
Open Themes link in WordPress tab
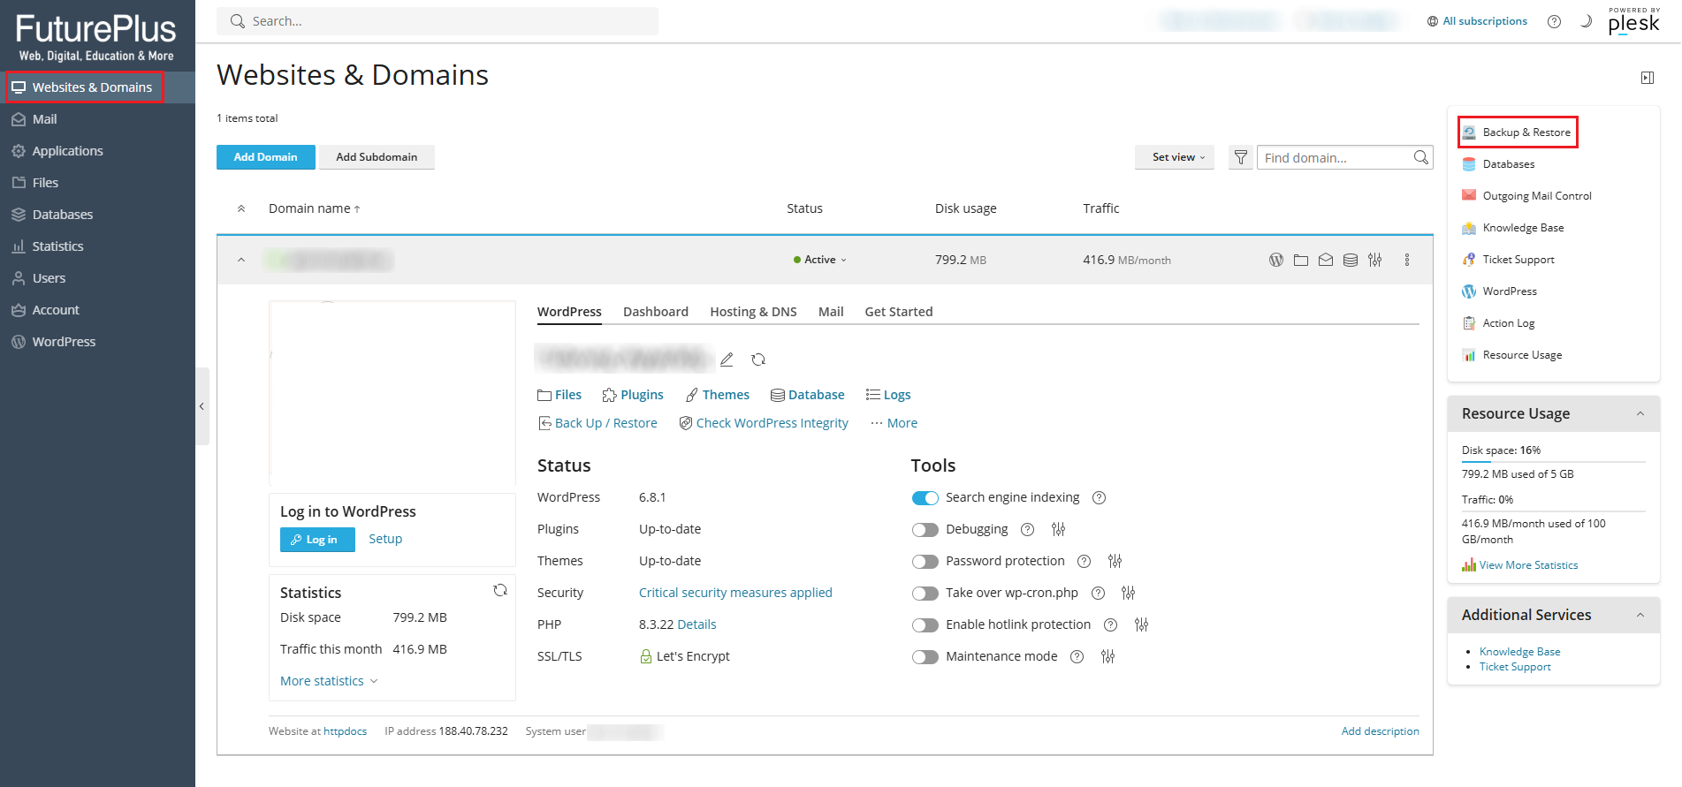(718, 395)
